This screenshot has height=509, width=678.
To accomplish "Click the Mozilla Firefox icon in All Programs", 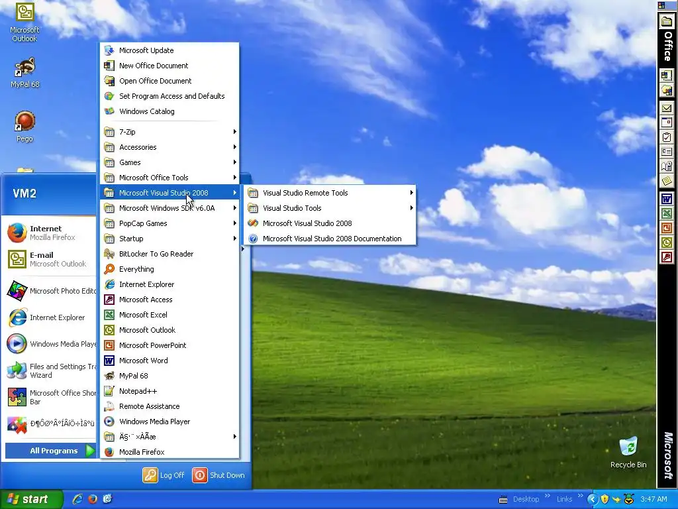I will 109,452.
